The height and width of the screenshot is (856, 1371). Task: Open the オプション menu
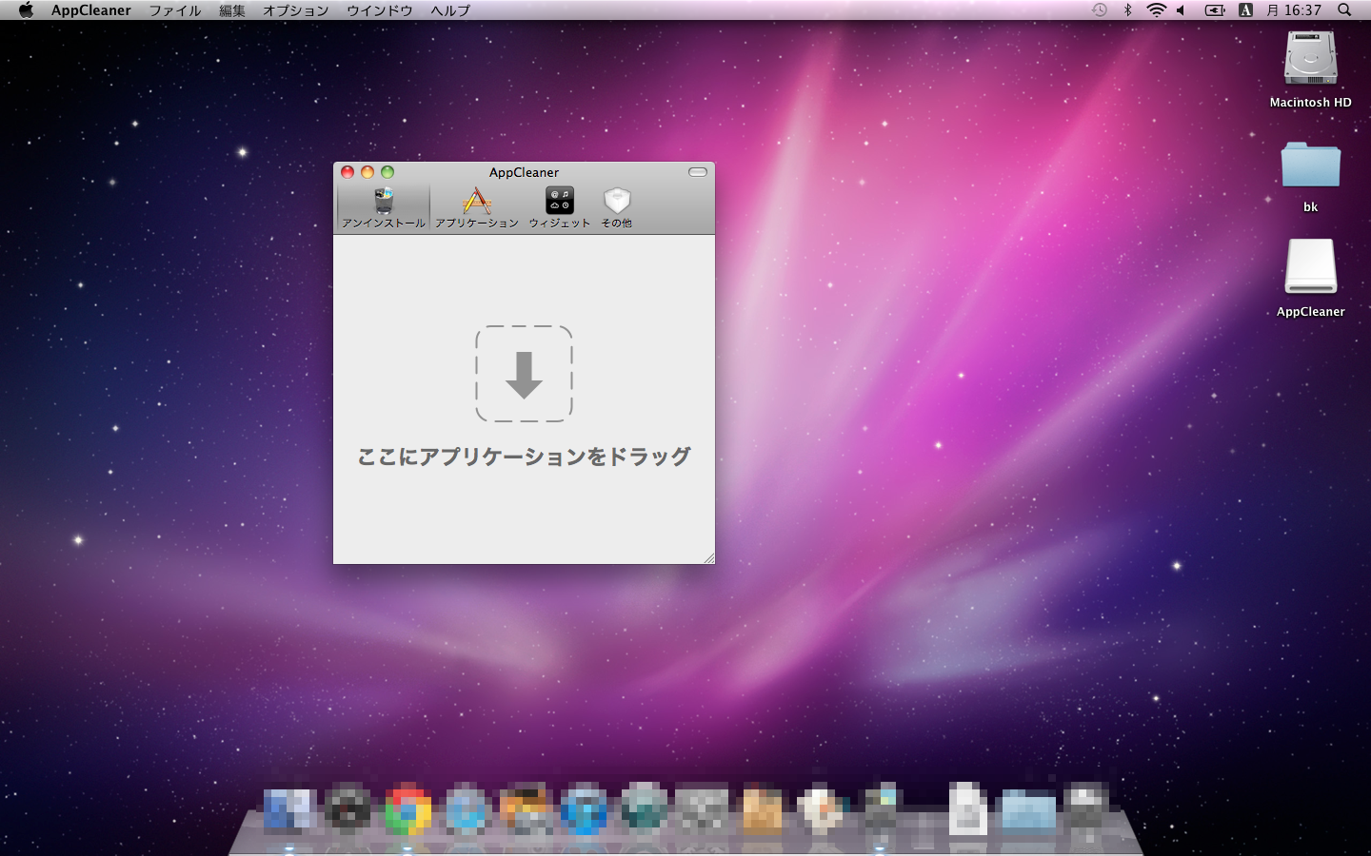click(x=296, y=10)
